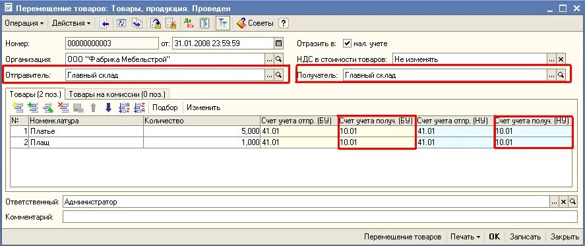585x246 pixels.
Task: Click the Закрыть button
Action: tap(565, 237)
